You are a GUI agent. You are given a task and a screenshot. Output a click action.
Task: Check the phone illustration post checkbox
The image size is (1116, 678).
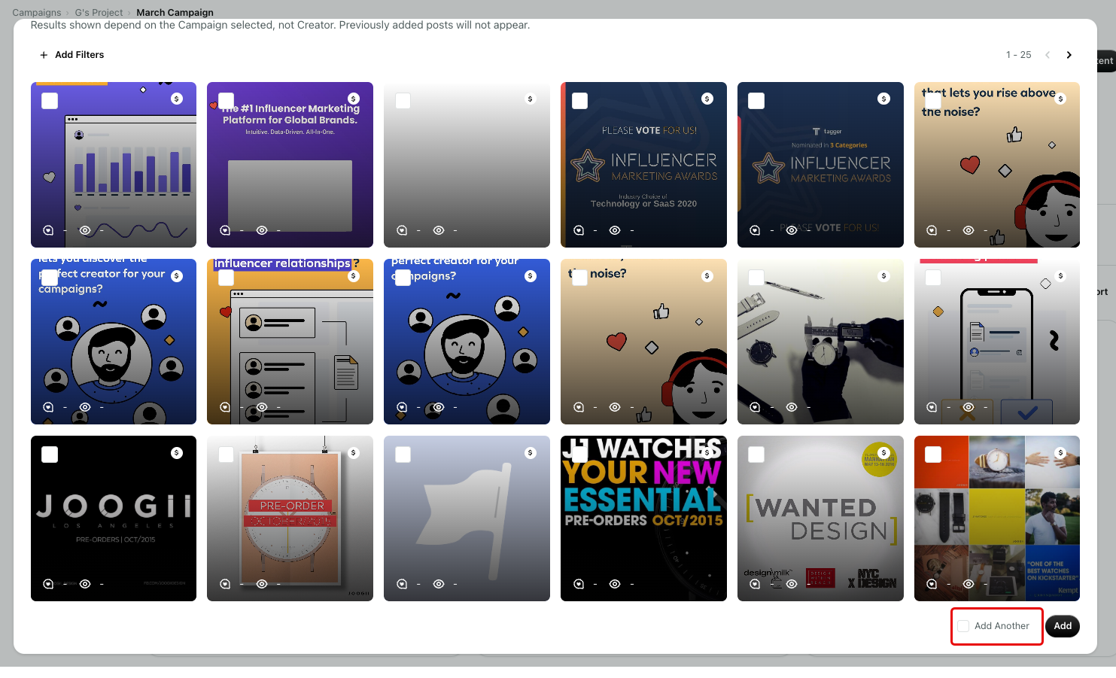[x=933, y=278]
